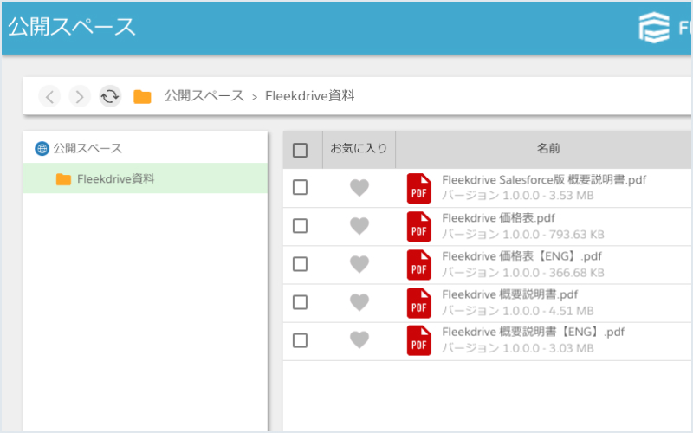Check the box for Fleekdrive 概要説明書.pdf
The image size is (693, 433).
[300, 302]
